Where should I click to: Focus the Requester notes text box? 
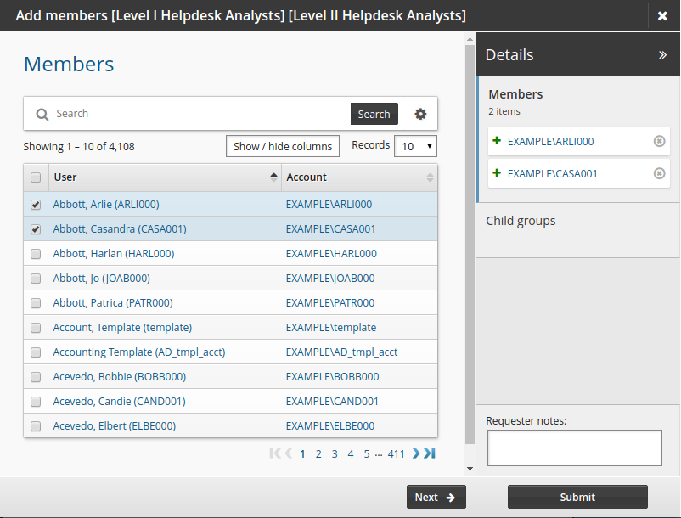coord(574,448)
